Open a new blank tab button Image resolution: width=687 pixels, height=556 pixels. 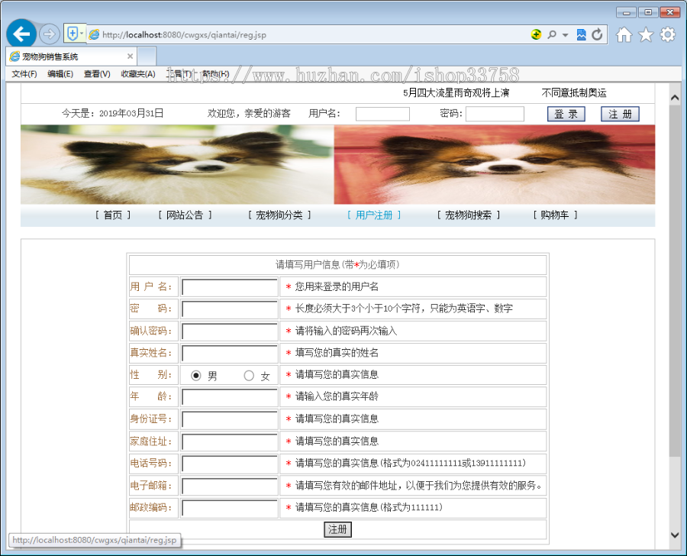tap(147, 56)
